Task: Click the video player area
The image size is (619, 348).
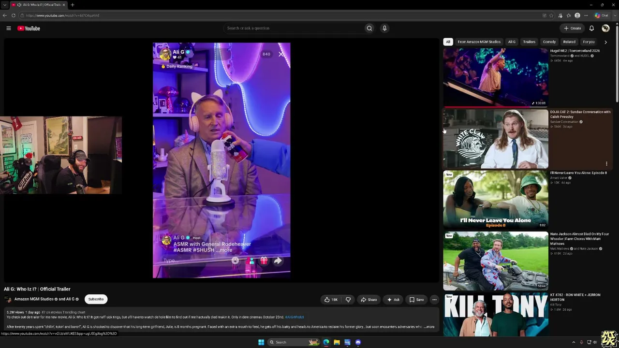Action: [221, 160]
